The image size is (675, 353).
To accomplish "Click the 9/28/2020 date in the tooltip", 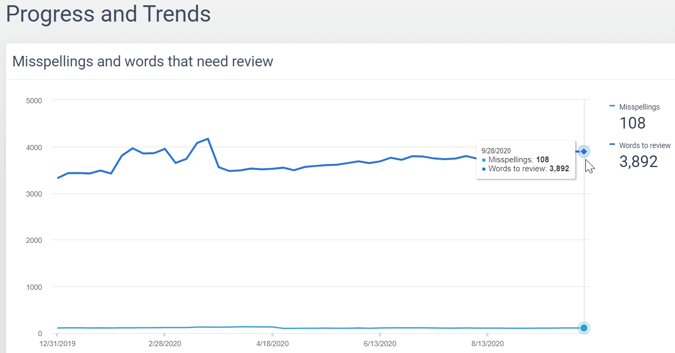I will (x=496, y=151).
